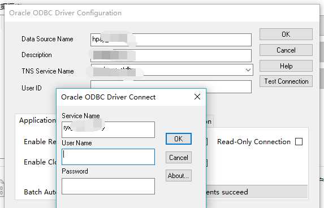Image resolution: width=324 pixels, height=208 pixels.
Task: Click the Description input field
Action: pyautogui.click(x=171, y=55)
